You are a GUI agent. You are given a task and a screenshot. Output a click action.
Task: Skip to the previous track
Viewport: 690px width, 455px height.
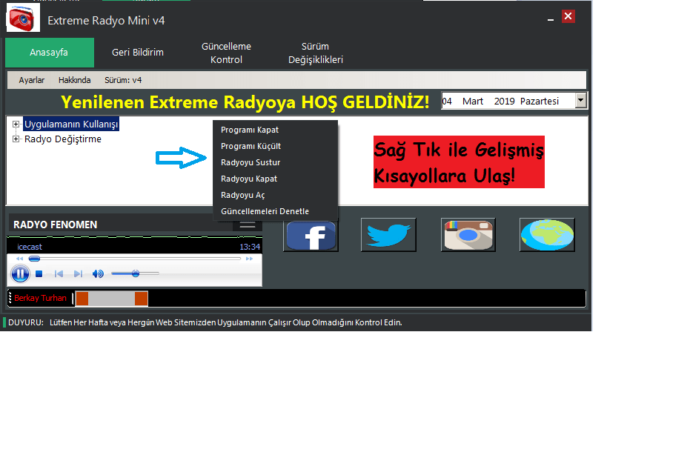(x=59, y=273)
